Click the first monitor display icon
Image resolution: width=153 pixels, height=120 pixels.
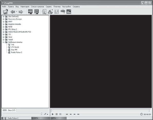(x=30, y=12)
